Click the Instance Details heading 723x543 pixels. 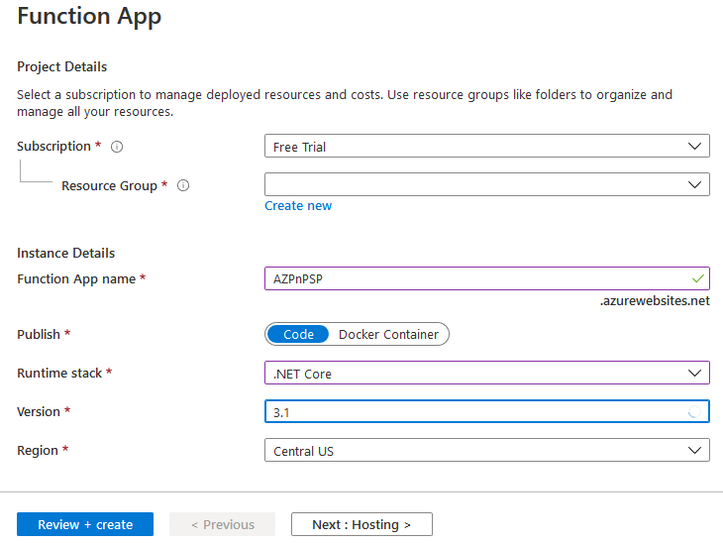66,253
